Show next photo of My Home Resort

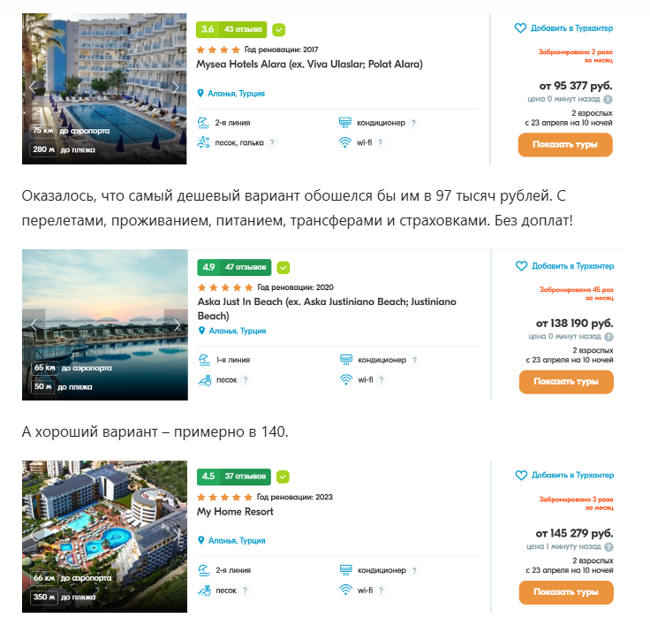point(176,536)
